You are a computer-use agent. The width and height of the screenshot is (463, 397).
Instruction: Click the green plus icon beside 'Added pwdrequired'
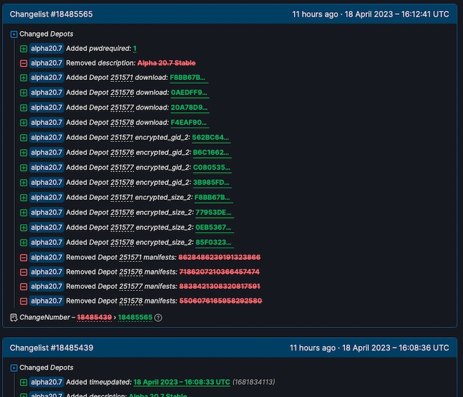coord(24,48)
